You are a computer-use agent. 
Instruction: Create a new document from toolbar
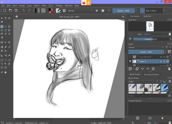[5, 11]
